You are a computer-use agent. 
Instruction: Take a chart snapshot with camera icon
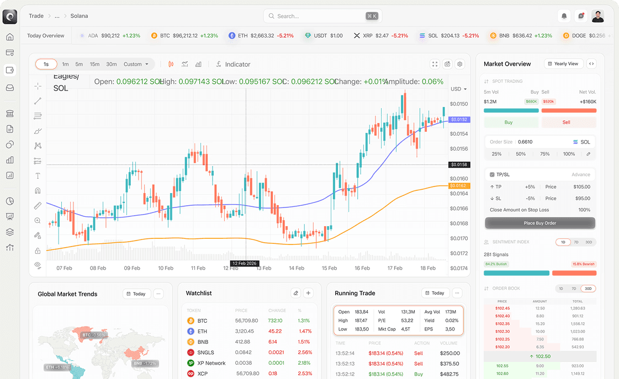tap(447, 65)
